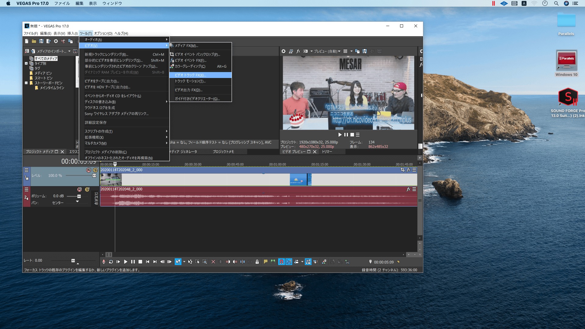Click Event FX icon on video event
The height and width of the screenshot is (329, 585).
point(409,170)
